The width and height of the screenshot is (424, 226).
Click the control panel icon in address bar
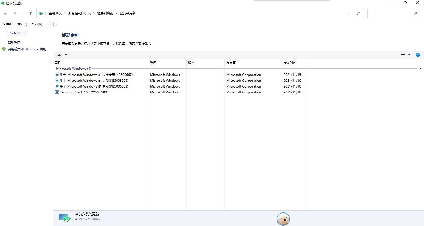41,13
